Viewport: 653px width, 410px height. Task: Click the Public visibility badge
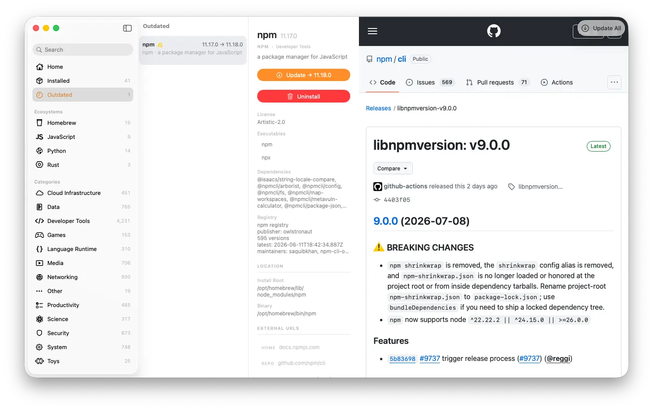[x=420, y=59]
